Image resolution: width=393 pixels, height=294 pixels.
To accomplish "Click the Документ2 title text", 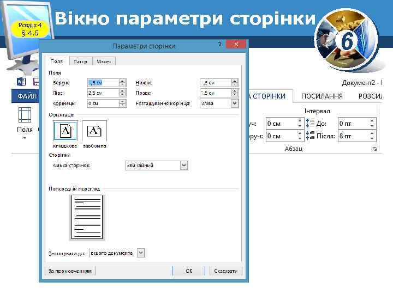I will point(362,83).
